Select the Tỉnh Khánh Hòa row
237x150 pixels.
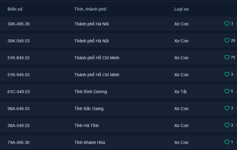point(118,142)
